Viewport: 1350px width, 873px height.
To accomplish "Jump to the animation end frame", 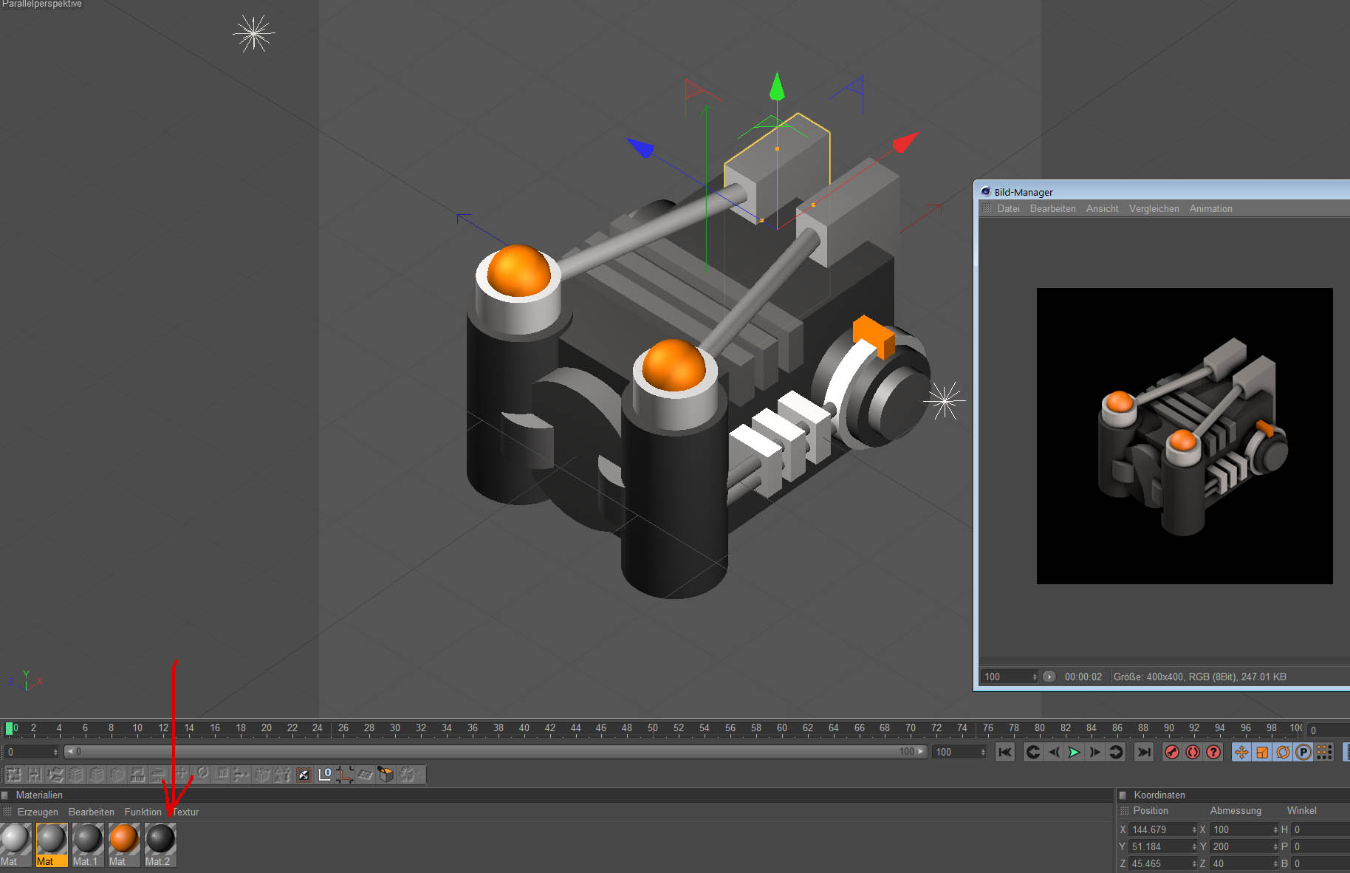I will (1144, 752).
